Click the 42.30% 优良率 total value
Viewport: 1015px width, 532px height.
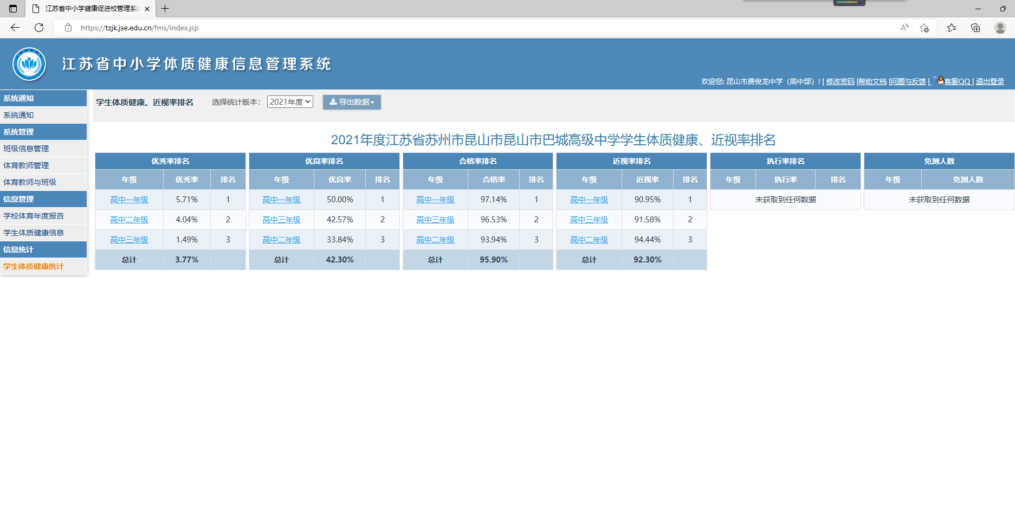340,260
